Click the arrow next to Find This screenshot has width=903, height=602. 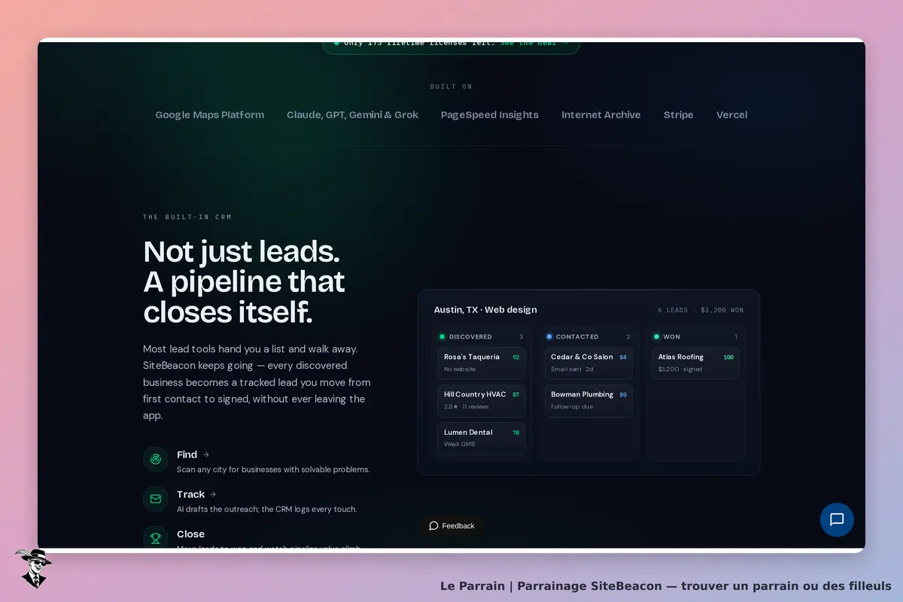click(206, 455)
